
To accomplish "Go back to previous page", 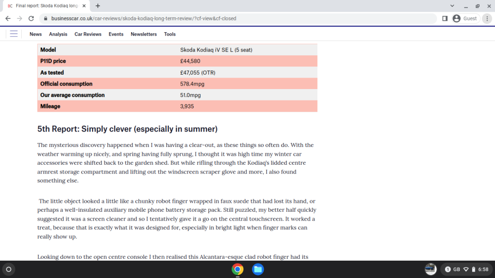I will tap(8, 19).
